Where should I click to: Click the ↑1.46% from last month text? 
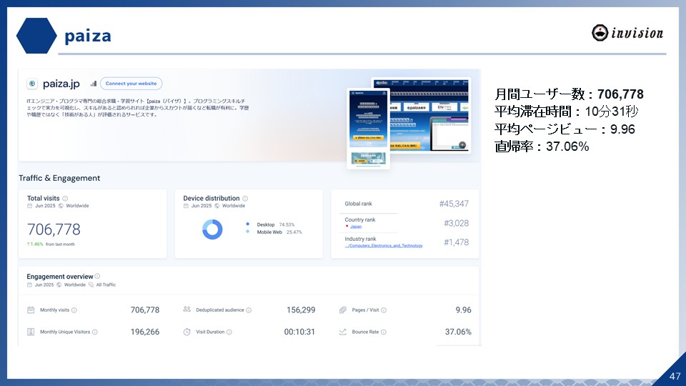[51, 244]
